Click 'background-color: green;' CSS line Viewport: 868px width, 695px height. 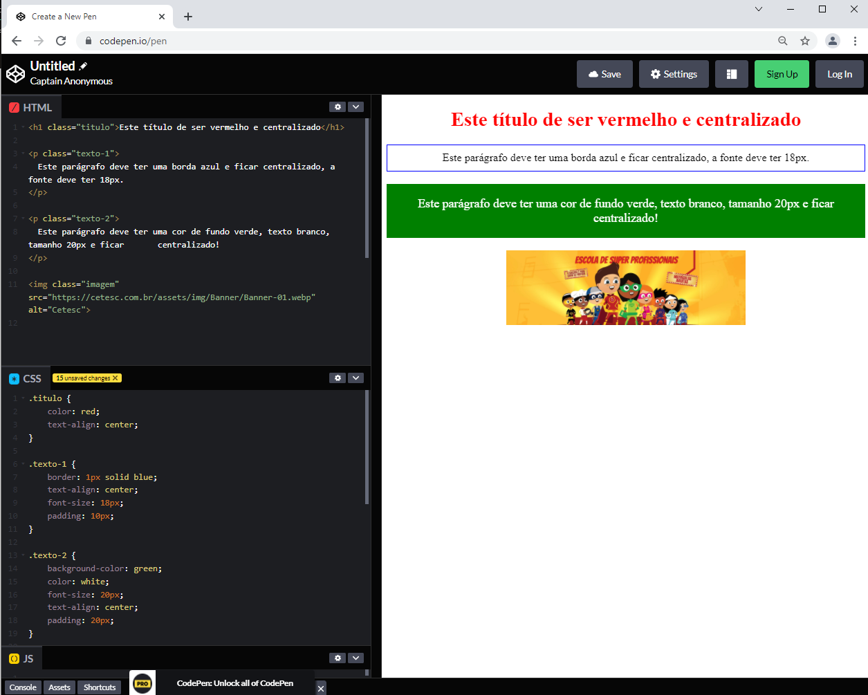click(x=104, y=568)
